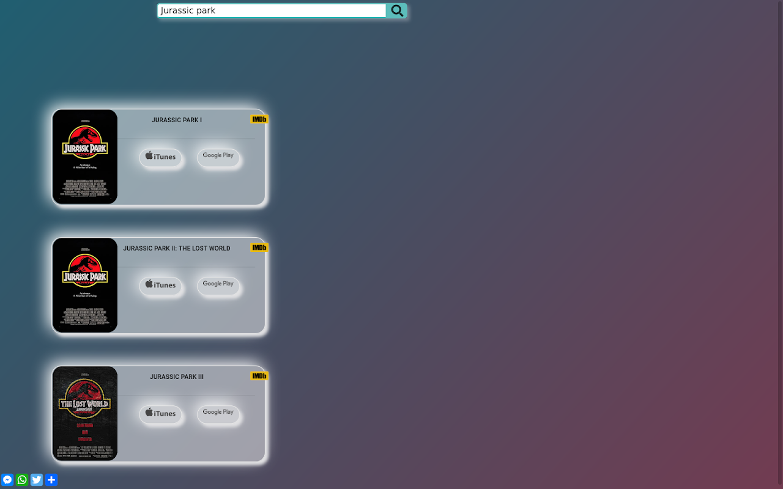Open the blue plus share menu icon
Image resolution: width=783 pixels, height=489 pixels.
[x=51, y=480]
